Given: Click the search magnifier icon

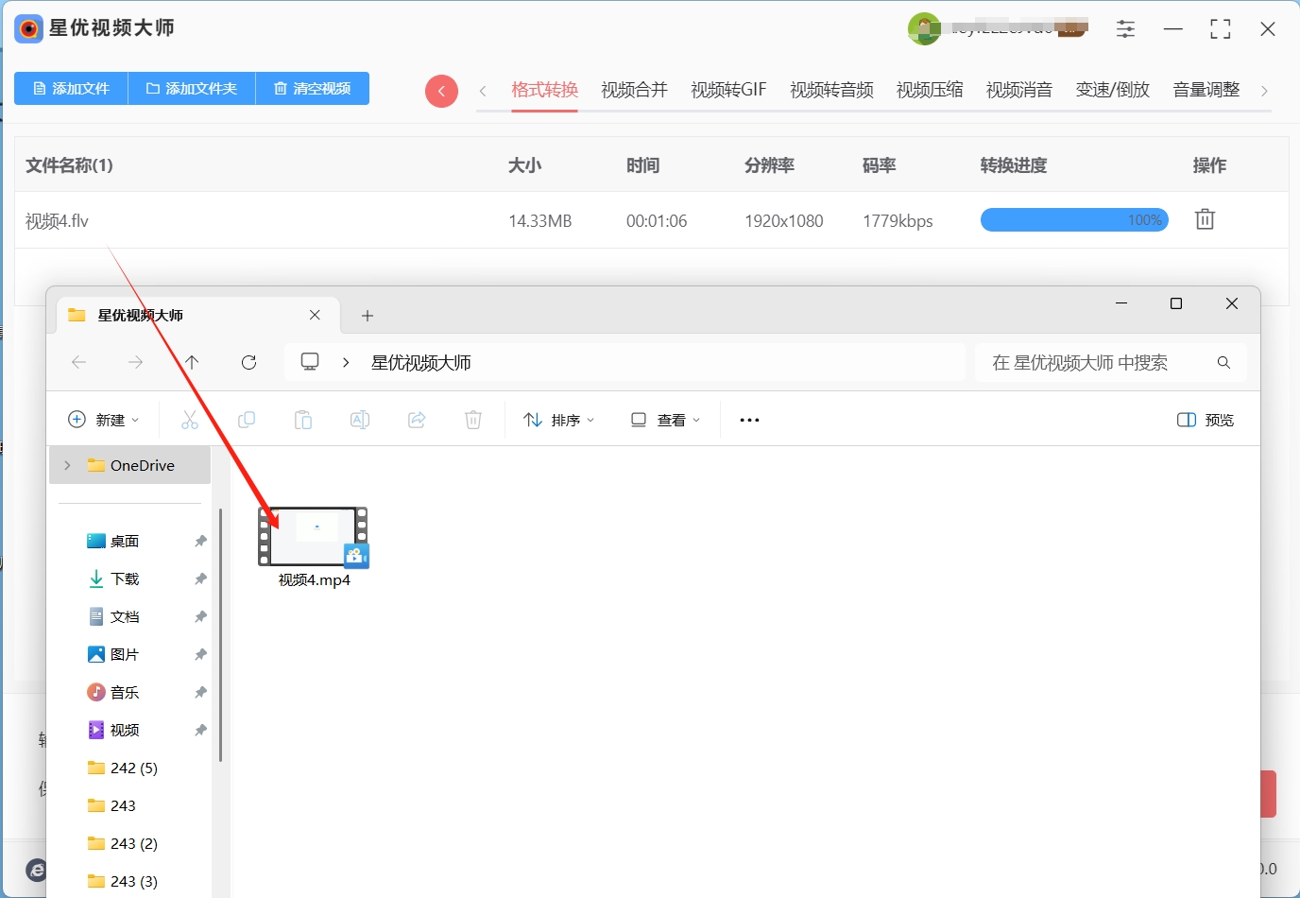Looking at the screenshot, I should click(x=1223, y=362).
